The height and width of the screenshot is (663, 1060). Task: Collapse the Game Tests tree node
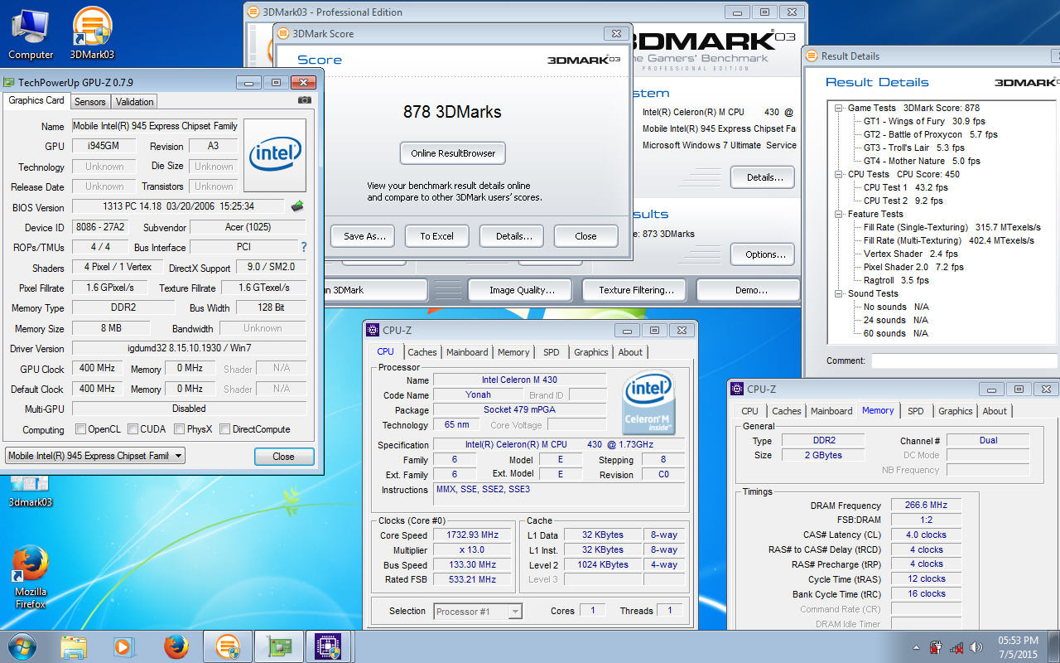coord(838,108)
